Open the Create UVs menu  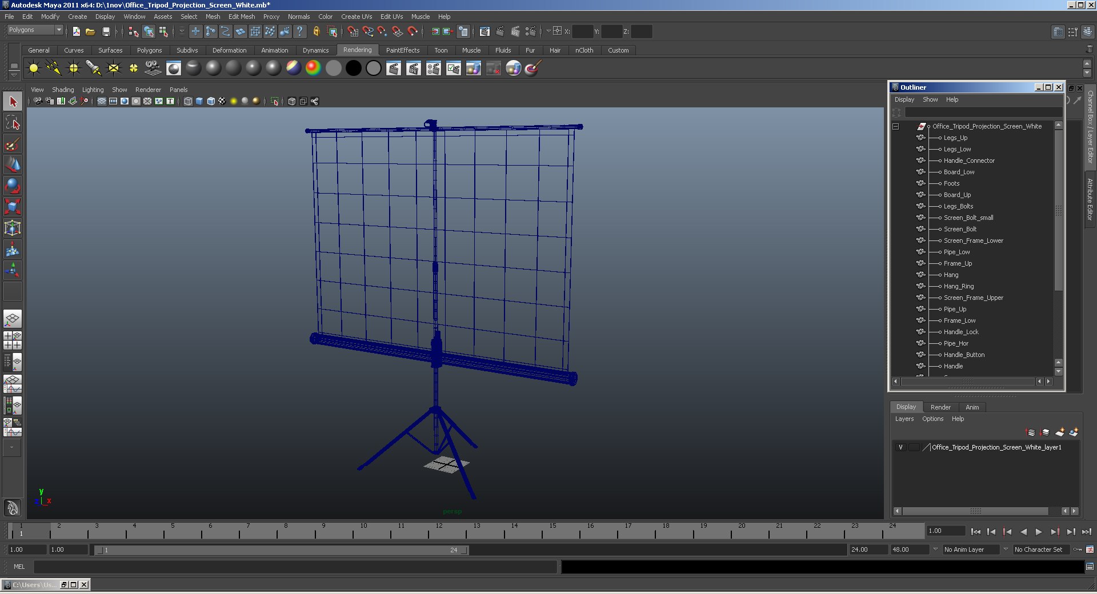[x=357, y=17]
